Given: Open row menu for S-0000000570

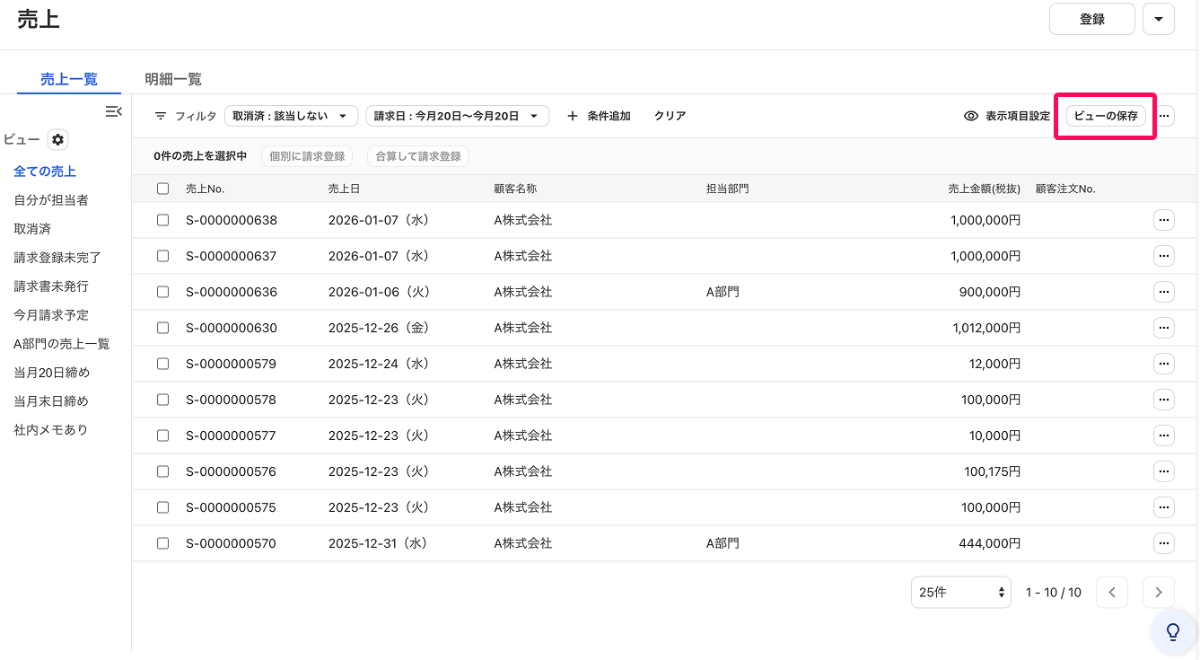Looking at the screenshot, I should [1164, 543].
